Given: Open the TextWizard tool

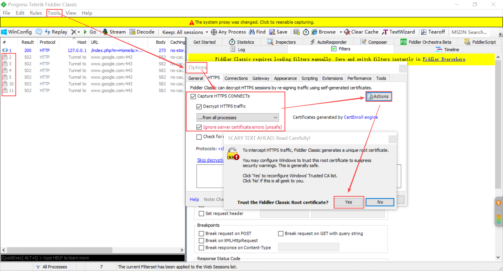Looking at the screenshot, I should point(398,32).
